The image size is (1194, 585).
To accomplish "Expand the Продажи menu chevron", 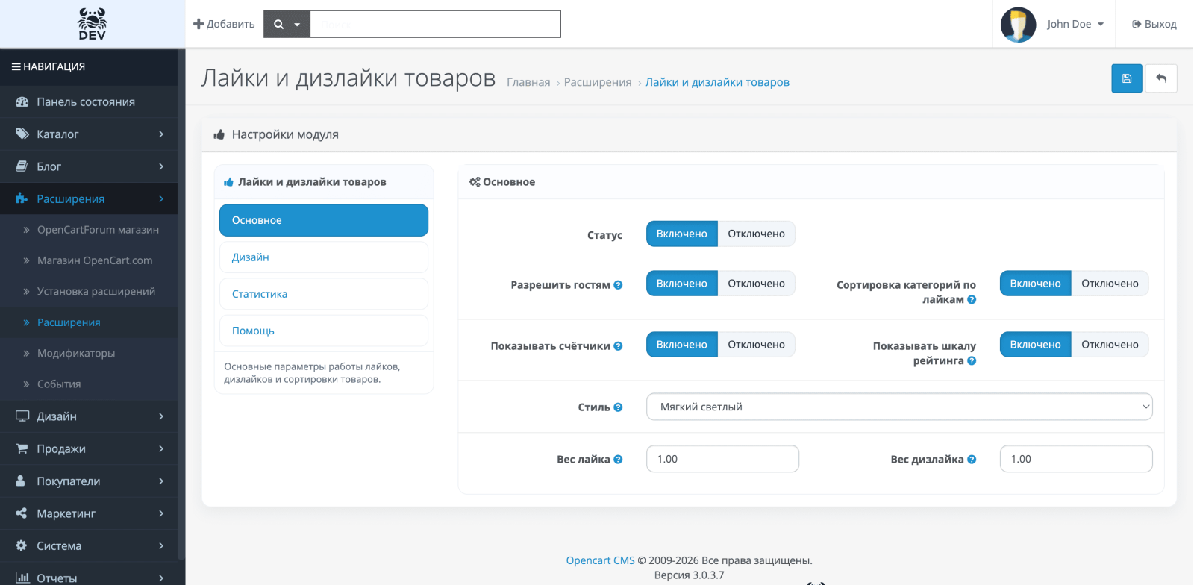I will pyautogui.click(x=161, y=448).
